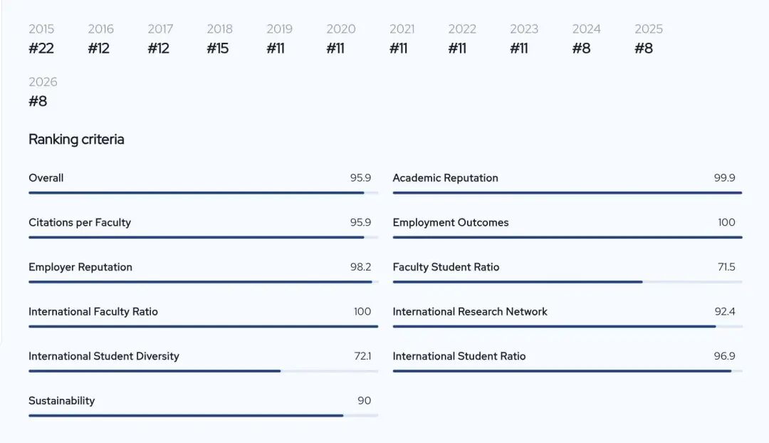Select the International Faculty Ratio label
The image size is (769, 443).
(93, 312)
